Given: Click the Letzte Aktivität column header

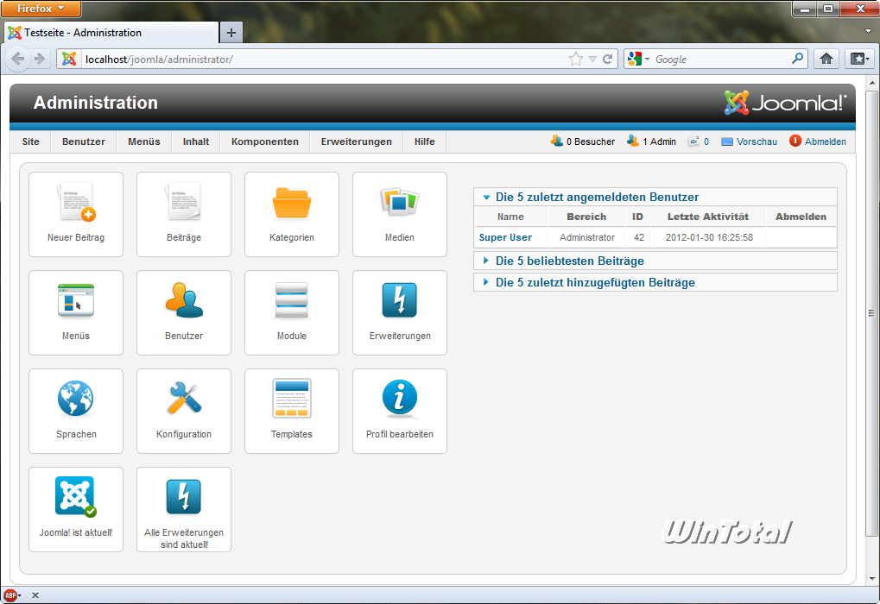Looking at the screenshot, I should pyautogui.click(x=707, y=217).
